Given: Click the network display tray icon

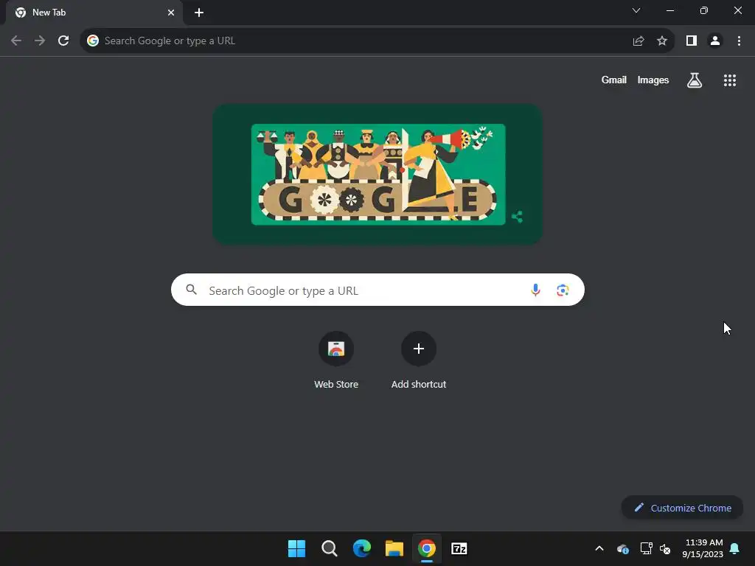Looking at the screenshot, I should [646, 548].
